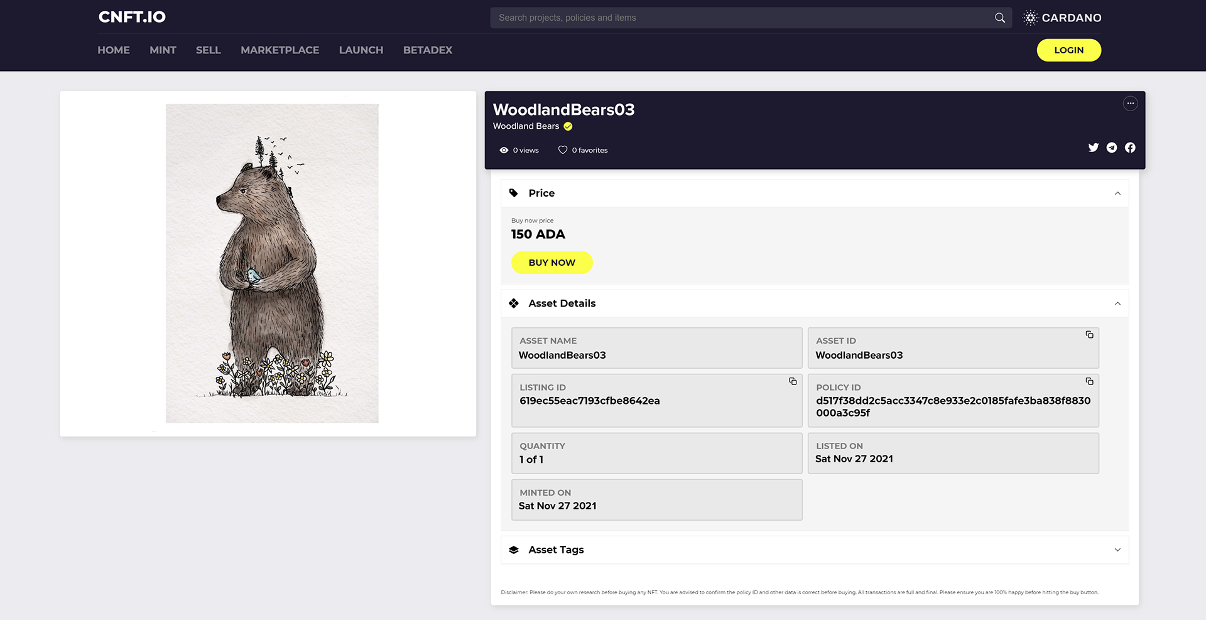Collapse the Price section chevron
Image resolution: width=1206 pixels, height=620 pixels.
coord(1117,193)
